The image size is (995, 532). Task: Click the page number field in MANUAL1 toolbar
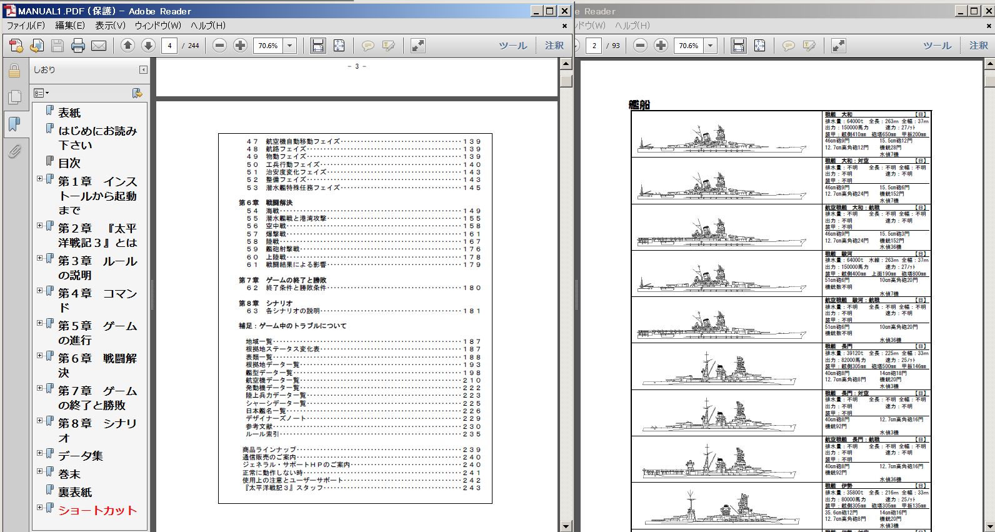pos(169,46)
